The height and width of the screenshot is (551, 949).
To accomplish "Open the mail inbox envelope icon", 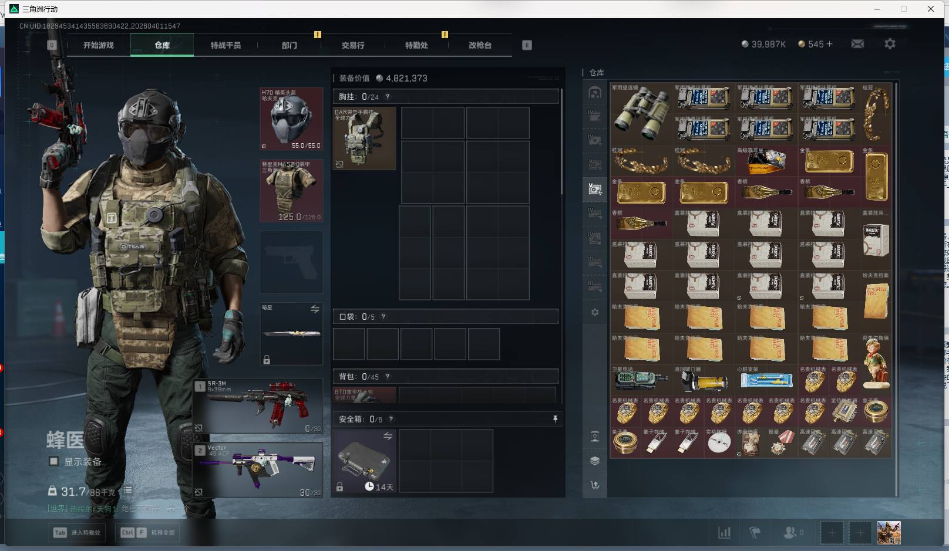I will tap(857, 44).
